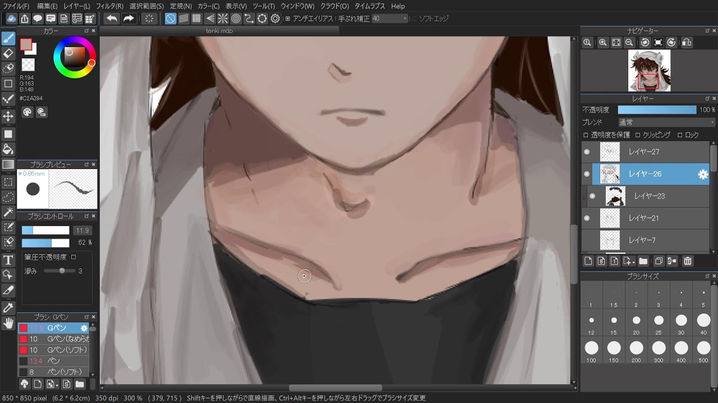This screenshot has height=403, width=718.
Task: Open the Select range menu
Action: [x=146, y=6]
